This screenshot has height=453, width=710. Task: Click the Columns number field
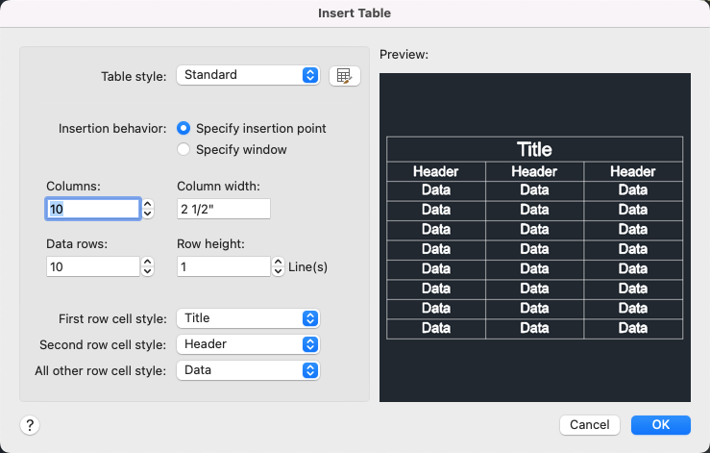click(x=92, y=209)
